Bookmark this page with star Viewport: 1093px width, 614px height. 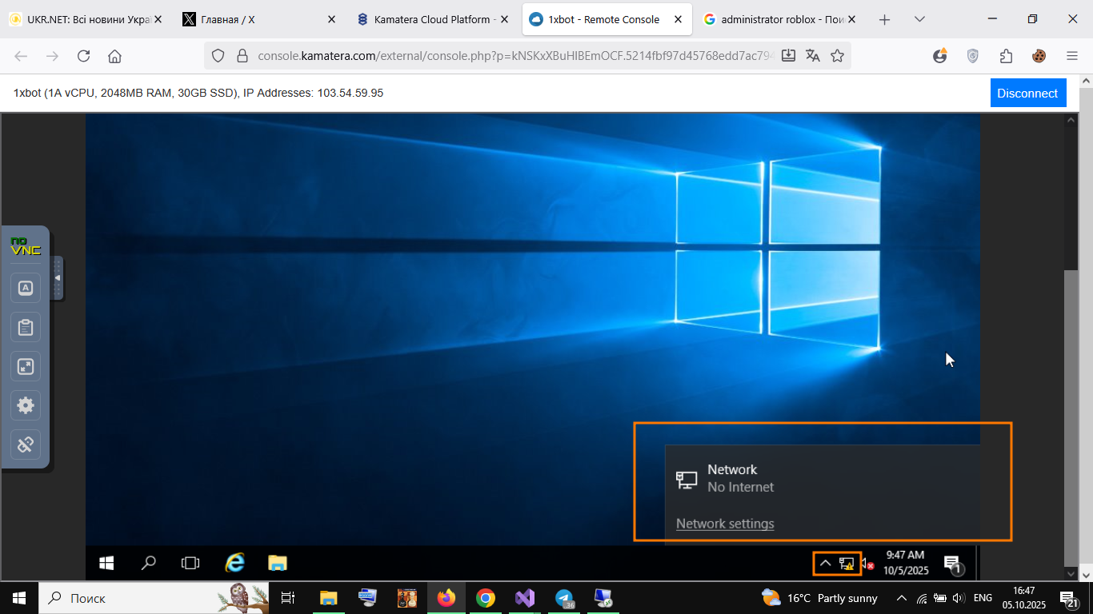(837, 55)
